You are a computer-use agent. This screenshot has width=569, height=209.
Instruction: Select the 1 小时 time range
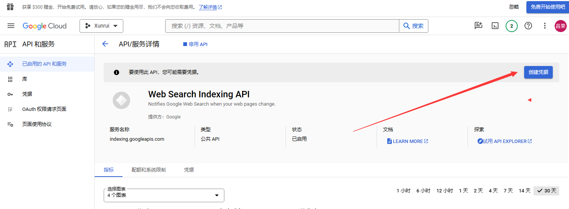403,191
